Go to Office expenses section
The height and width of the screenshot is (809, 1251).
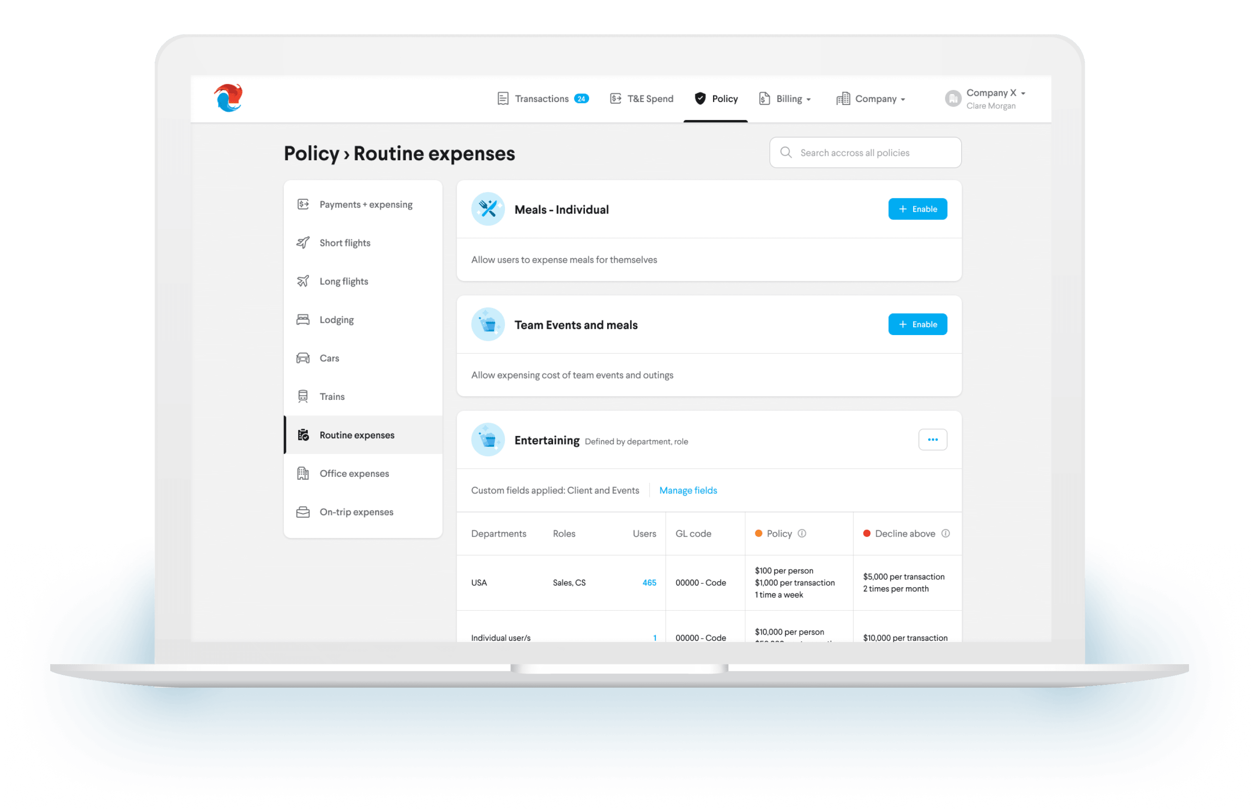click(363, 473)
